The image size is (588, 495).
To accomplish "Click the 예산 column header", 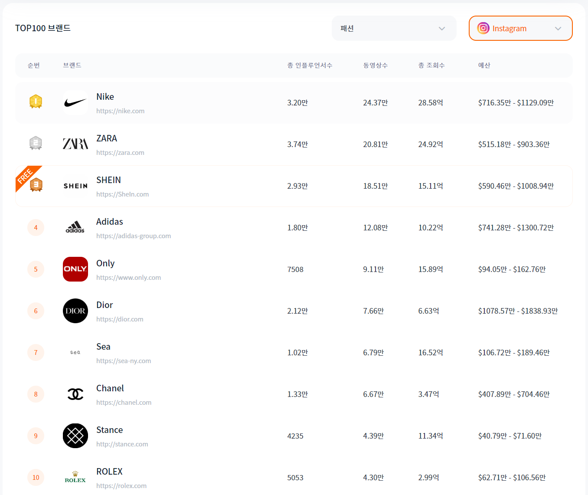I will (484, 65).
